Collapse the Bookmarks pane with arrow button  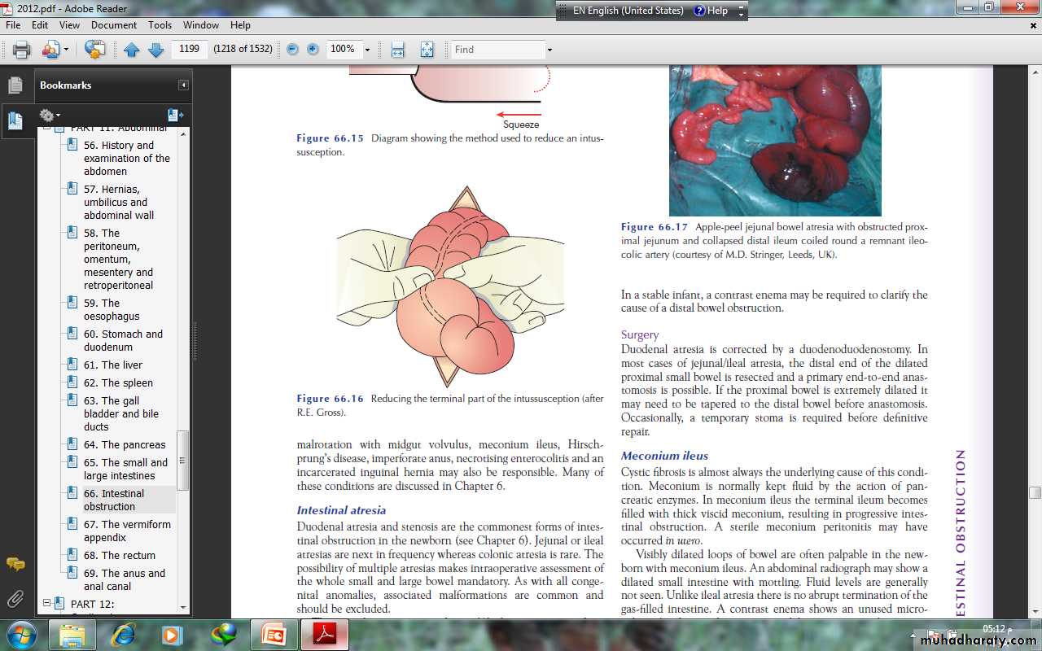[x=183, y=85]
